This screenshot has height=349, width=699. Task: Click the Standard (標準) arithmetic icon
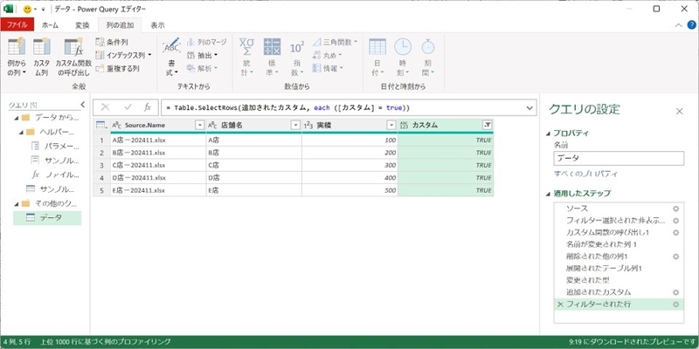[x=272, y=46]
